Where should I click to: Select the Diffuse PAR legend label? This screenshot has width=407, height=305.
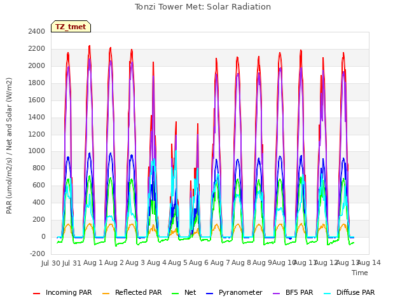click(355, 292)
